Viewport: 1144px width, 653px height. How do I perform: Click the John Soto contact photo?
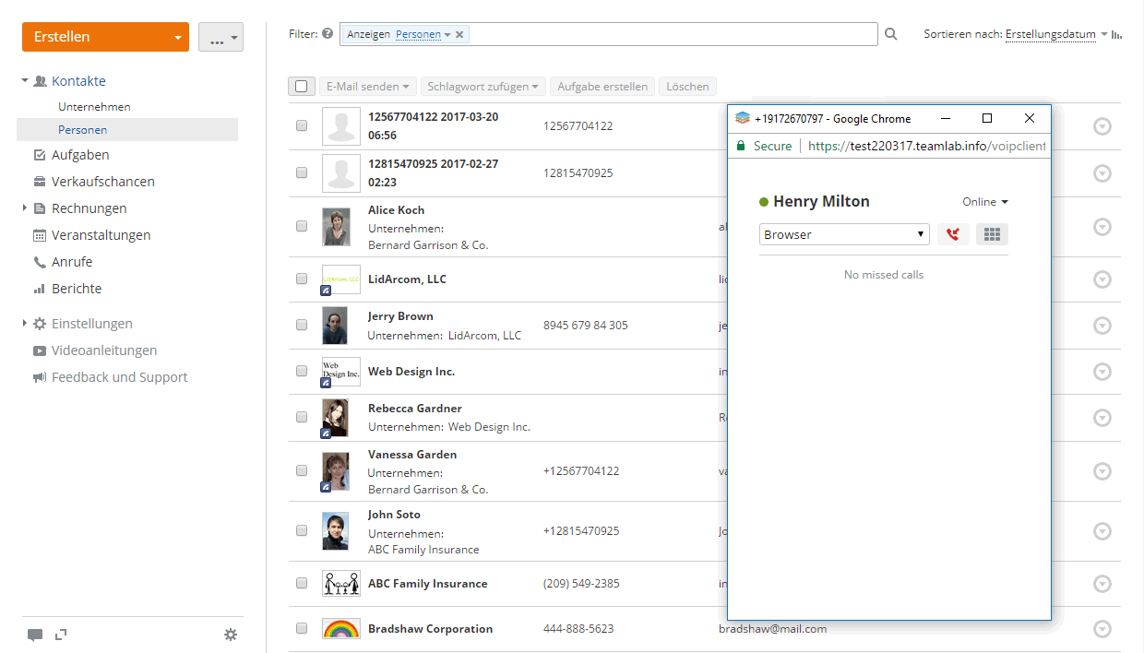335,531
